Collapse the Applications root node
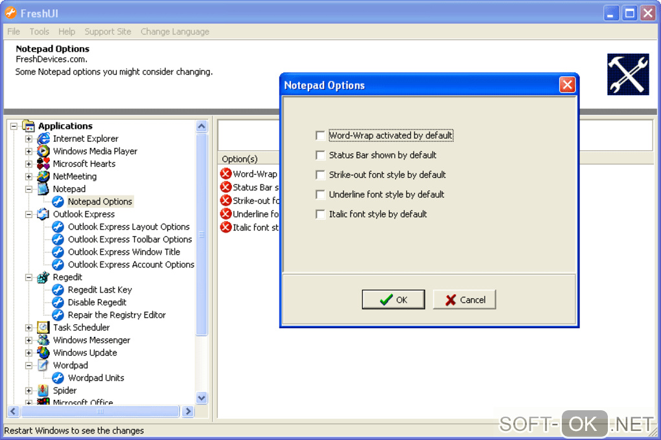The image size is (661, 440). pyautogui.click(x=14, y=126)
